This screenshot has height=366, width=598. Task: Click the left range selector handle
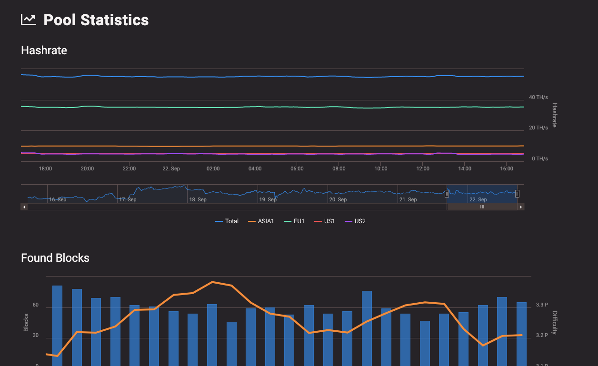pos(447,193)
